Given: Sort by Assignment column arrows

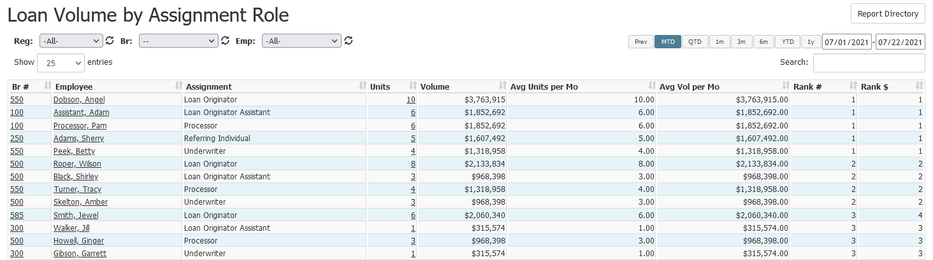Looking at the screenshot, I should point(363,86).
